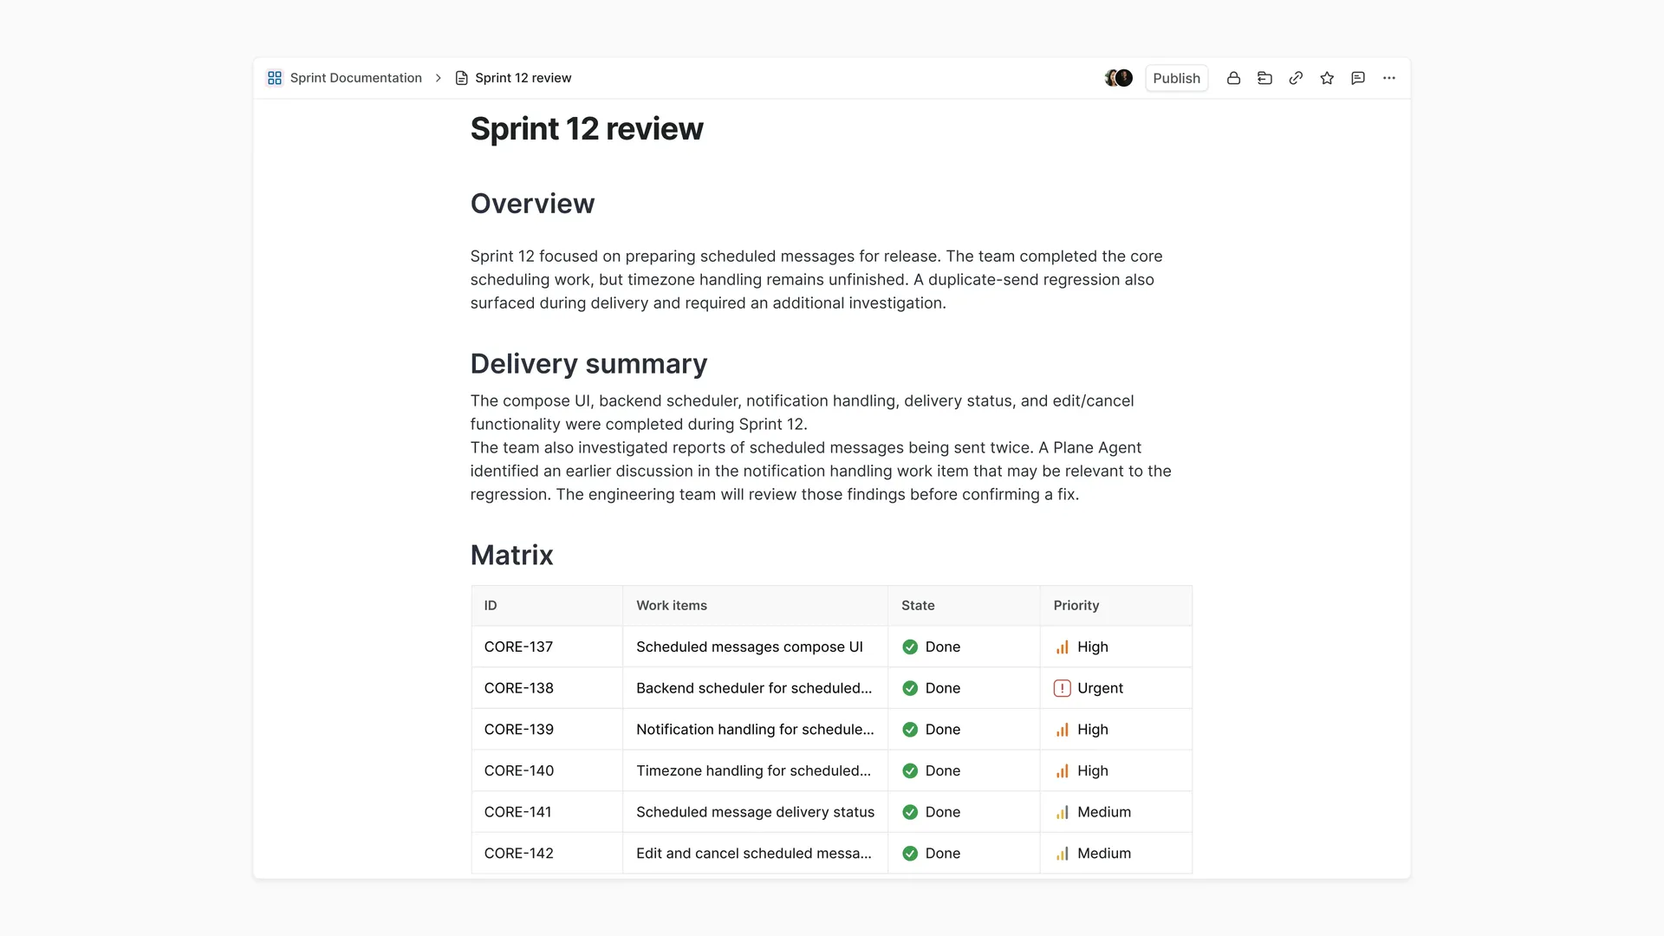Open work item CORE-138

[518, 688]
